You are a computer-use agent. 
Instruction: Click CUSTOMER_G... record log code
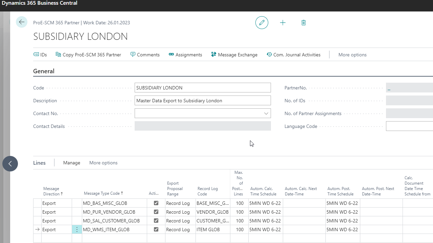coord(213,221)
